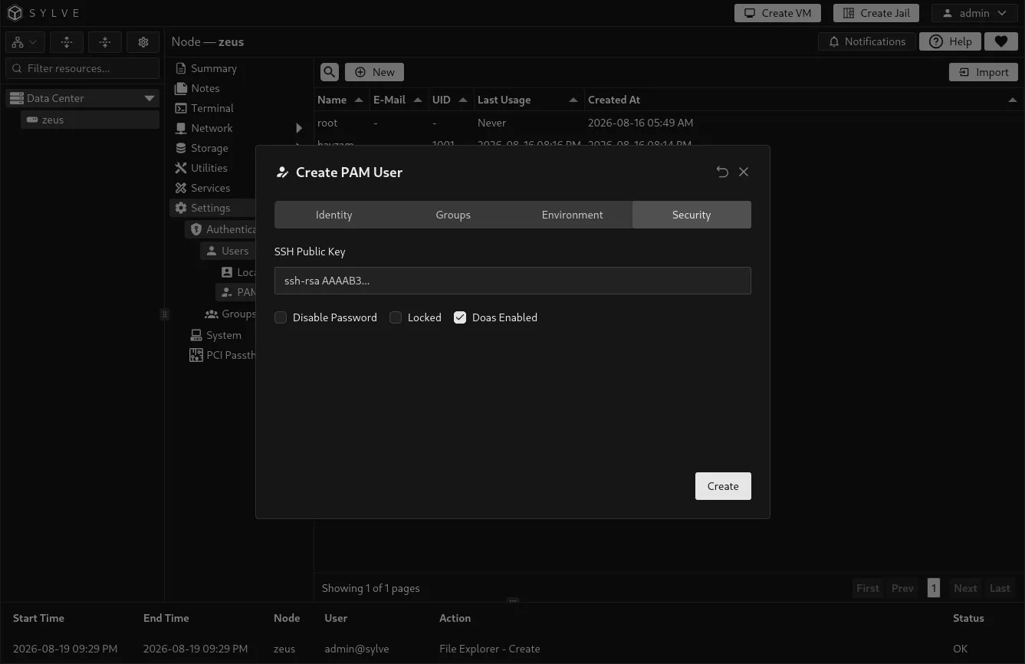Select the Security tab
The height and width of the screenshot is (664, 1025).
[692, 215]
